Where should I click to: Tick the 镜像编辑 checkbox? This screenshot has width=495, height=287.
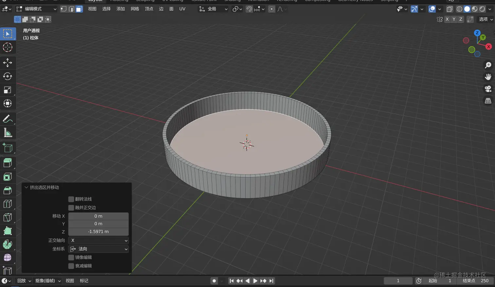[x=71, y=257]
